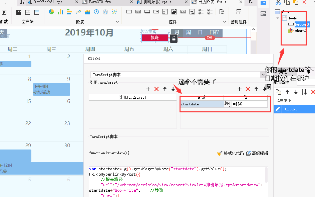Insert a label widget

pos(138,12)
